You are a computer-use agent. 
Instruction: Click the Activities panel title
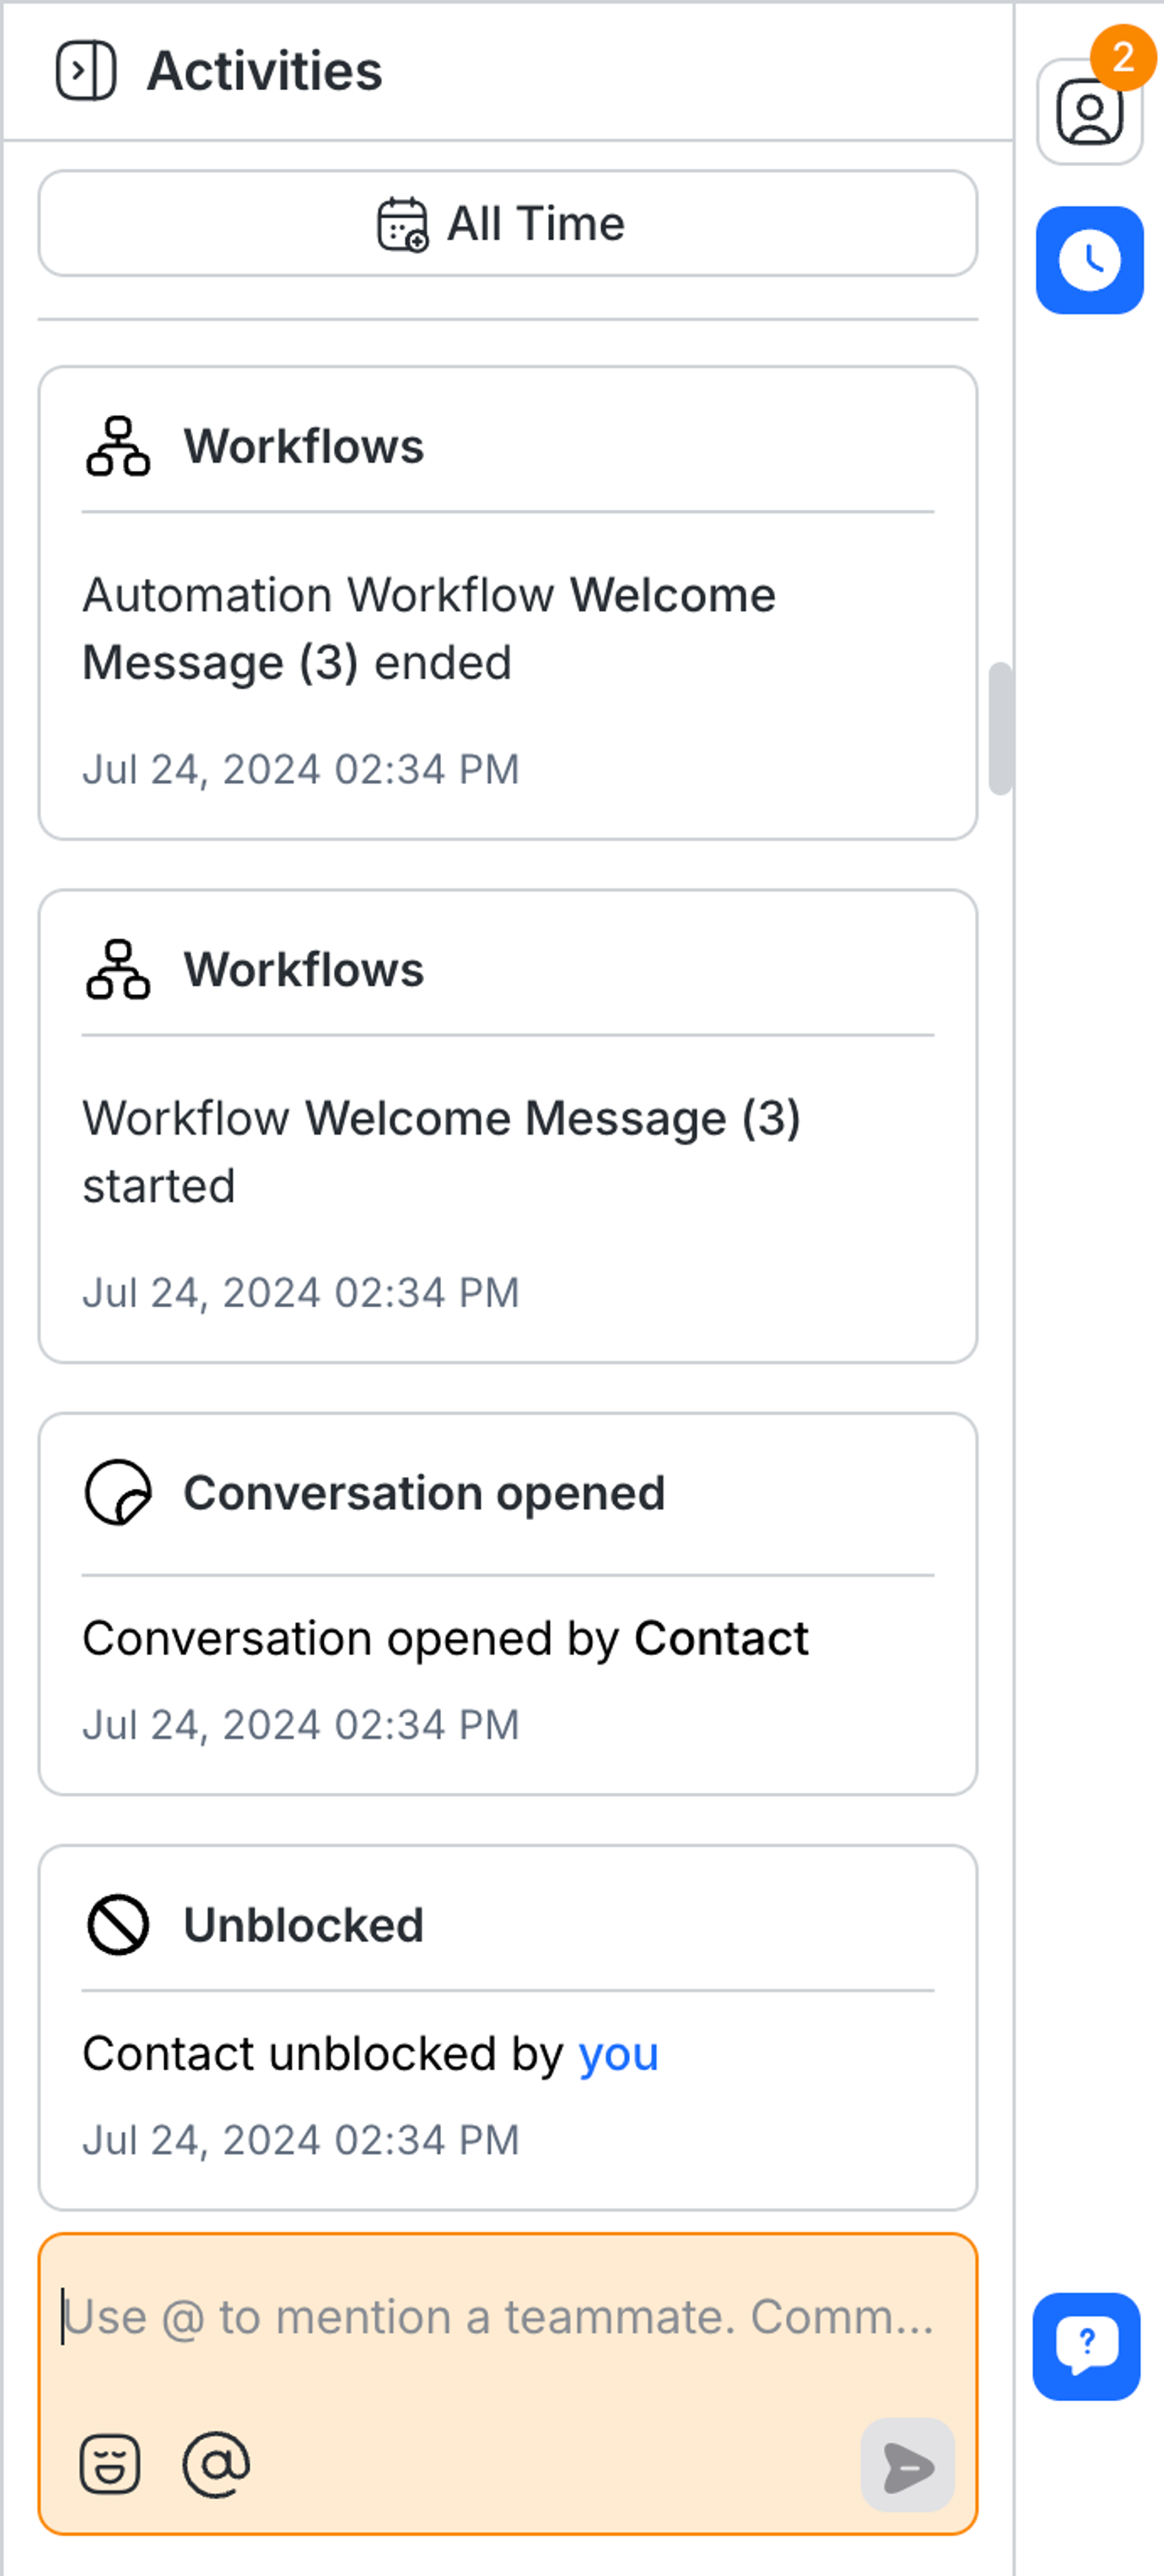coord(265,71)
